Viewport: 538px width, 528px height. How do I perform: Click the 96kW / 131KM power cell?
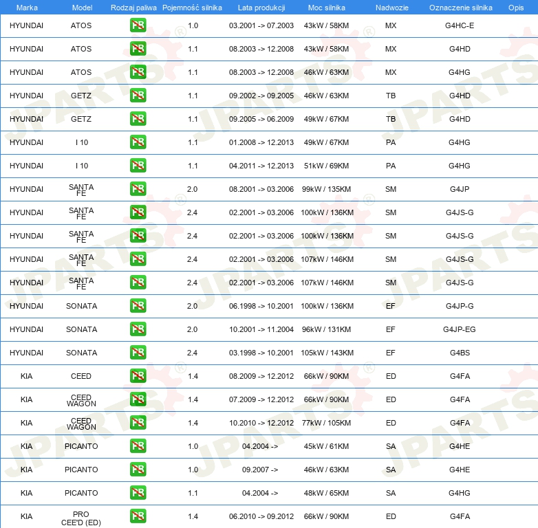coord(326,329)
